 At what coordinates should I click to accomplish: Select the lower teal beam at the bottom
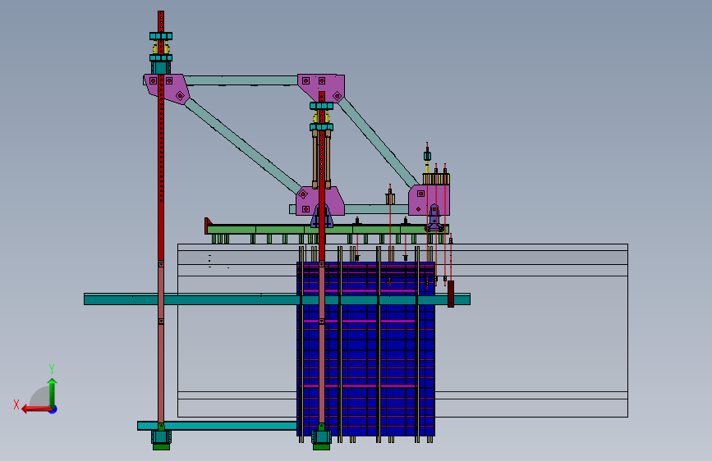point(217,426)
